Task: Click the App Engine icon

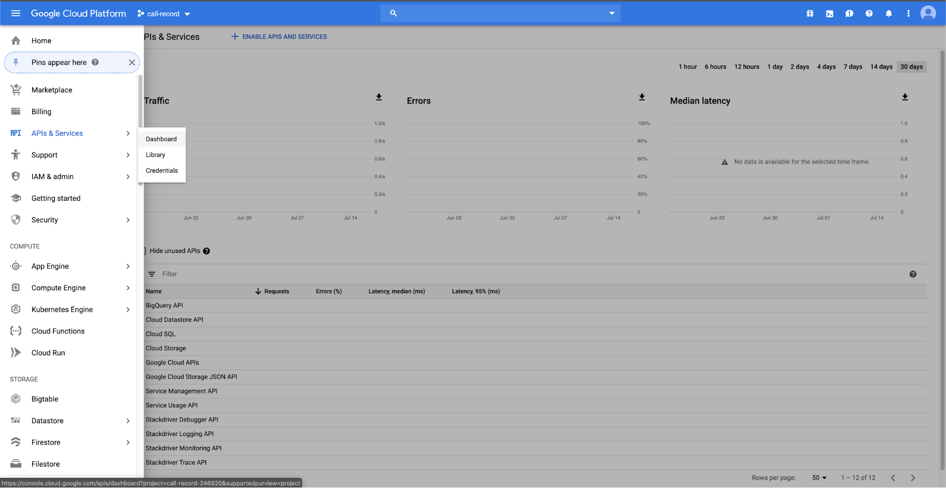Action: coord(16,266)
